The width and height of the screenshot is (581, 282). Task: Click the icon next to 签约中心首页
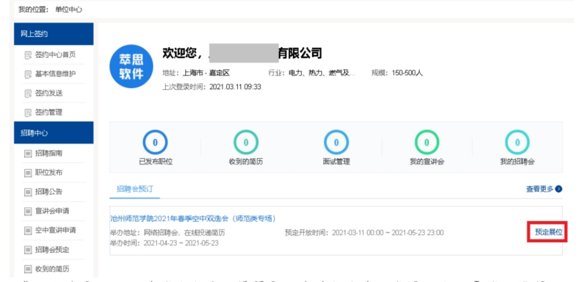click(28, 55)
